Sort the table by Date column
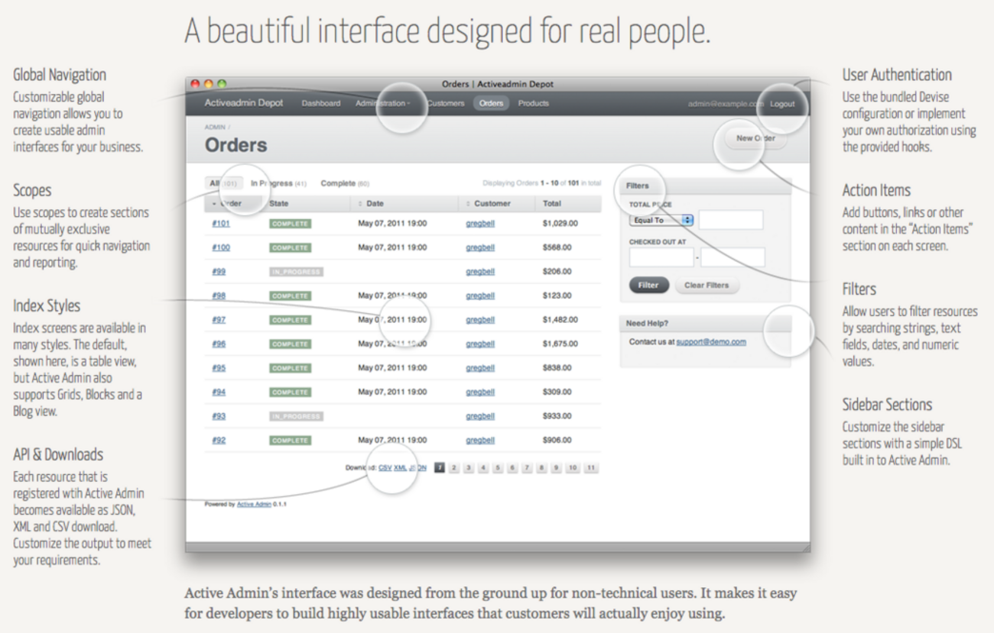This screenshot has height=633, width=994. pos(405,204)
